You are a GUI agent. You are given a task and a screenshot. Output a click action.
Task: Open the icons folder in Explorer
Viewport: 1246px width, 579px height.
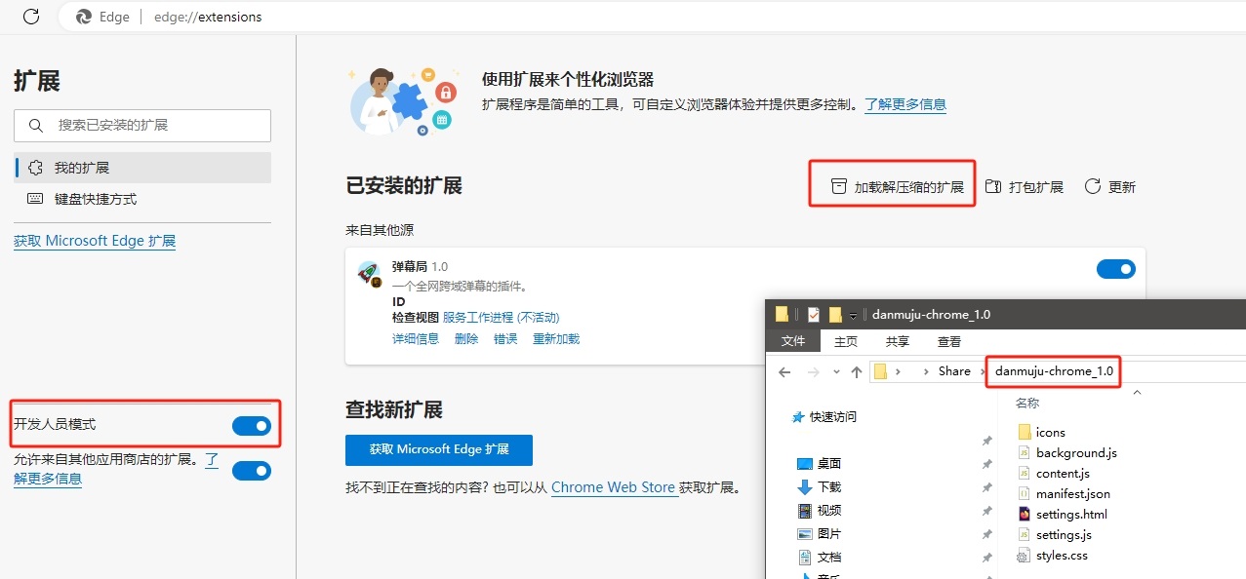pyautogui.click(x=1050, y=432)
